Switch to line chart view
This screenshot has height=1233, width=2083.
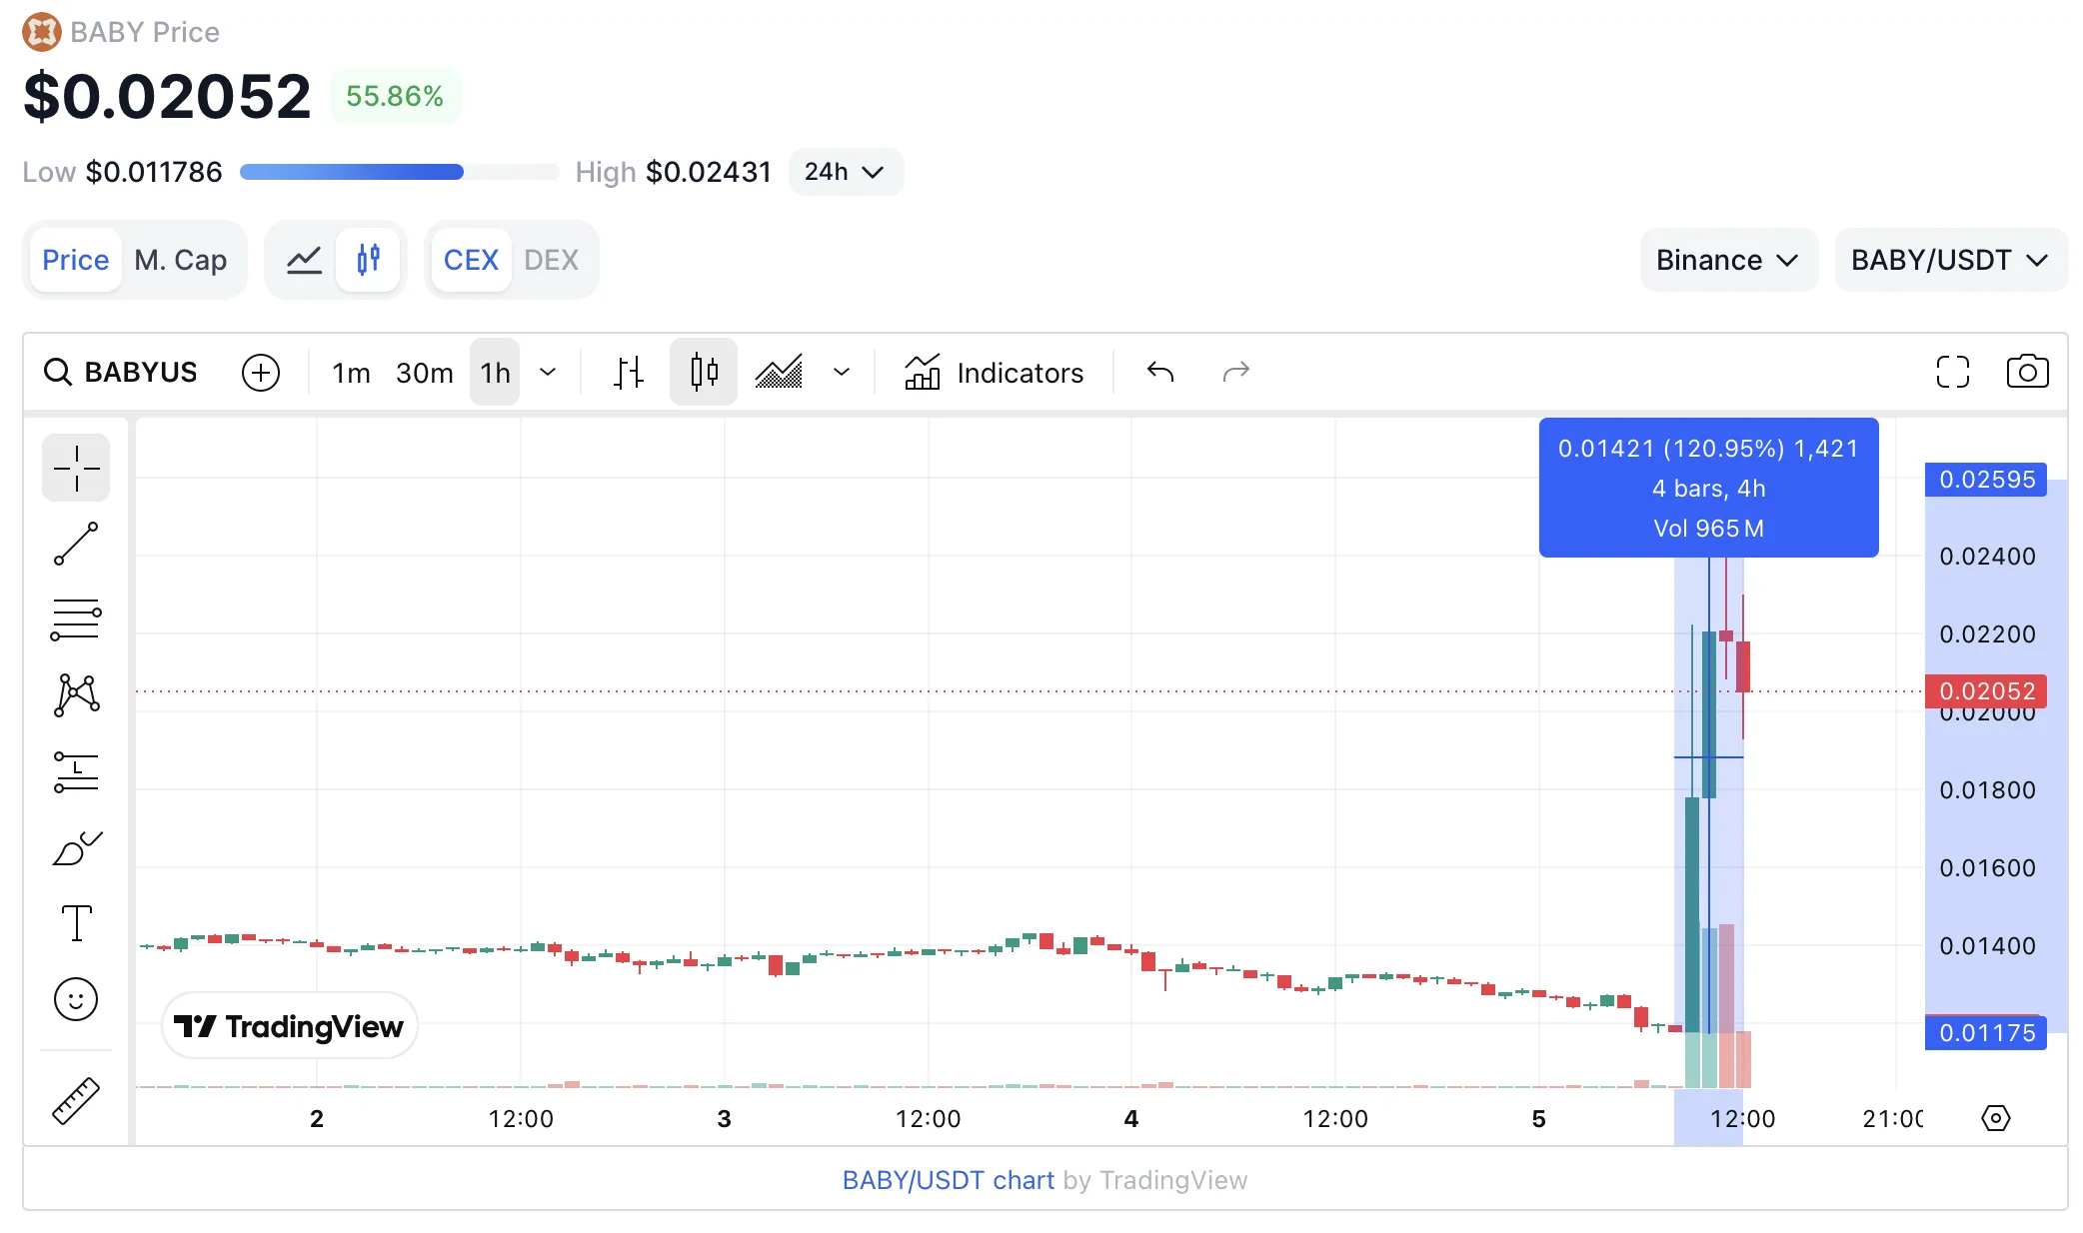click(x=304, y=260)
